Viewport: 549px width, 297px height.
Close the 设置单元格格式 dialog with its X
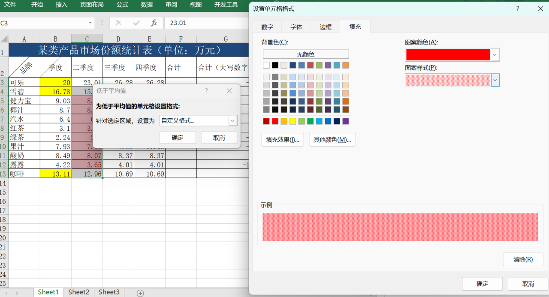coord(540,9)
